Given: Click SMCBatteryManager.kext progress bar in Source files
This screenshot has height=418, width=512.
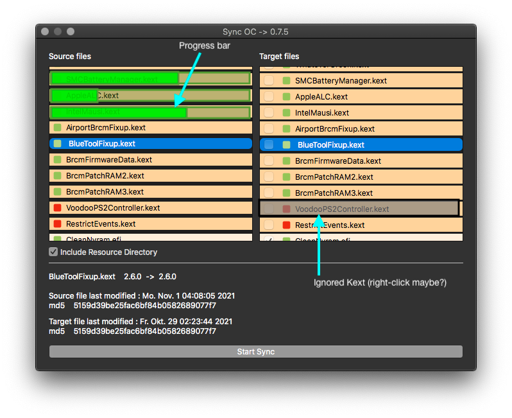Looking at the screenshot, I should (151, 78).
